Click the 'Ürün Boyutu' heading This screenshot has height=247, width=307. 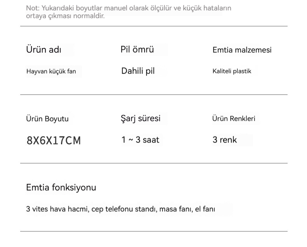[x=47, y=119]
